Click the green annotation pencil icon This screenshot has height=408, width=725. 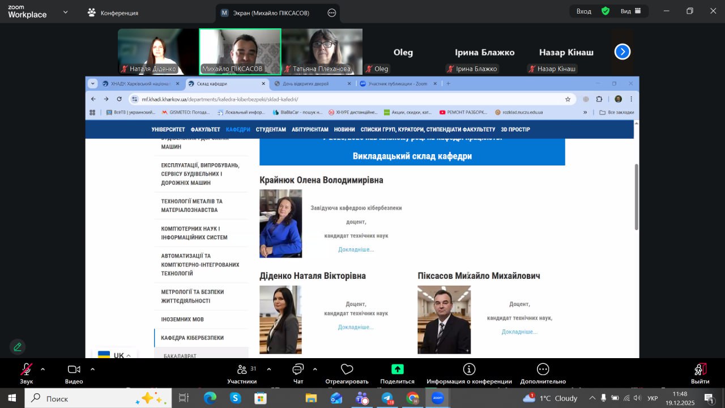(18, 347)
